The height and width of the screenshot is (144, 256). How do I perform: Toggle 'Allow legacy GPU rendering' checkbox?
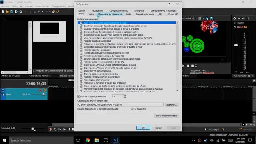(81, 80)
